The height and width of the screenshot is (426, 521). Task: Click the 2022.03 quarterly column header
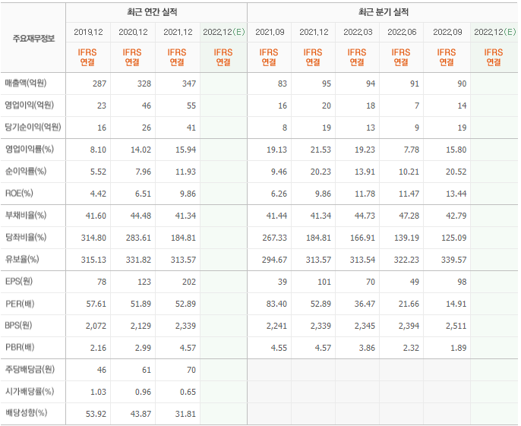[358, 32]
